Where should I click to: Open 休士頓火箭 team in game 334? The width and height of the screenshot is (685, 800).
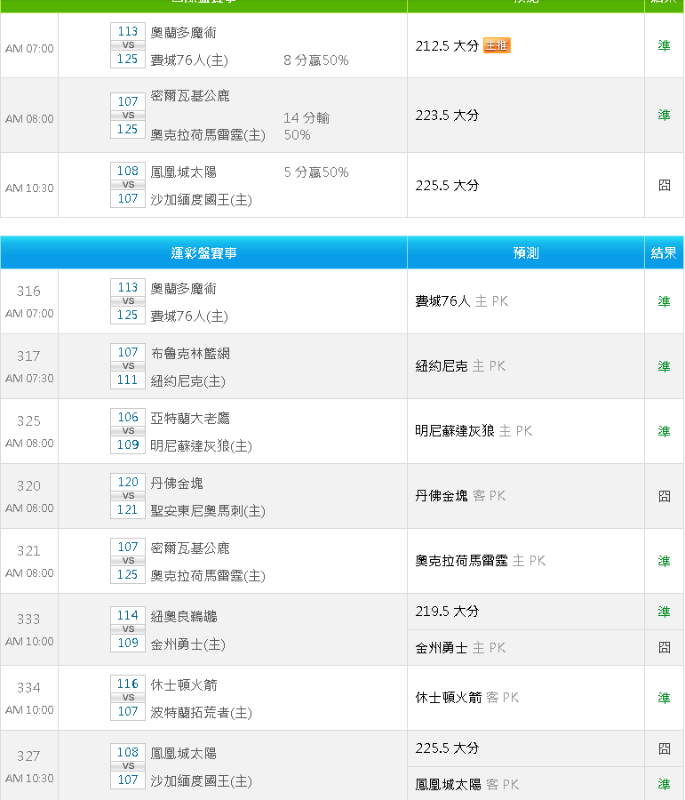184,684
